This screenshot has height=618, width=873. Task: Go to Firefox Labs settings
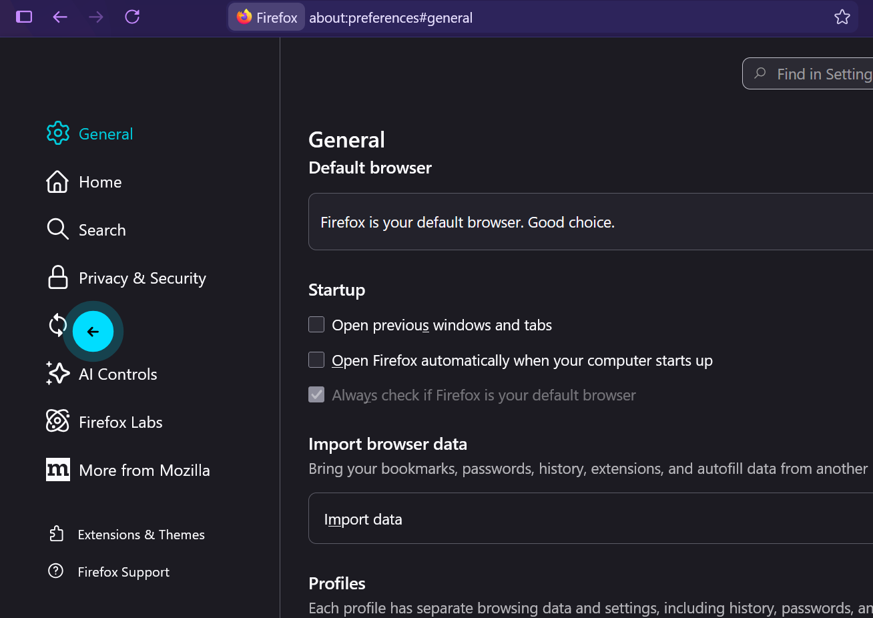coord(120,422)
